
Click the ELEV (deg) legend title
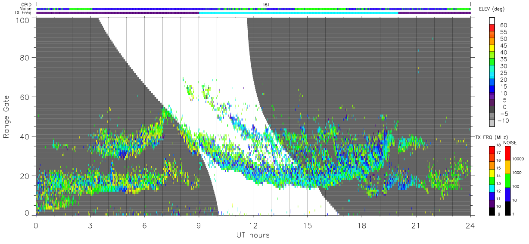(492, 9)
